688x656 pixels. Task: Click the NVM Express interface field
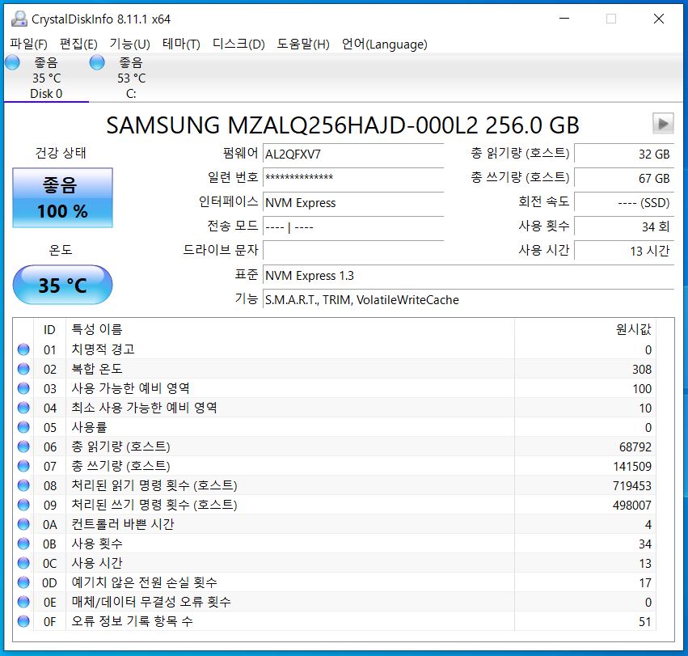pyautogui.click(x=353, y=203)
